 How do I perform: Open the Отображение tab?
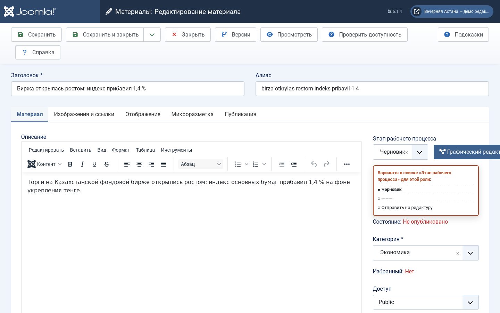coord(143,114)
